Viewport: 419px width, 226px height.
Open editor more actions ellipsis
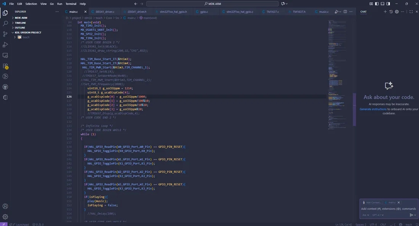351,11
